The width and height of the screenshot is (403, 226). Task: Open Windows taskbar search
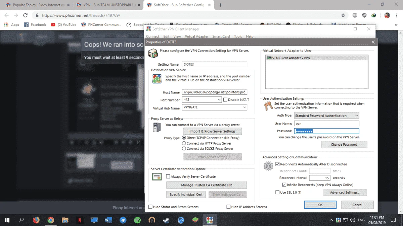pos(21,220)
